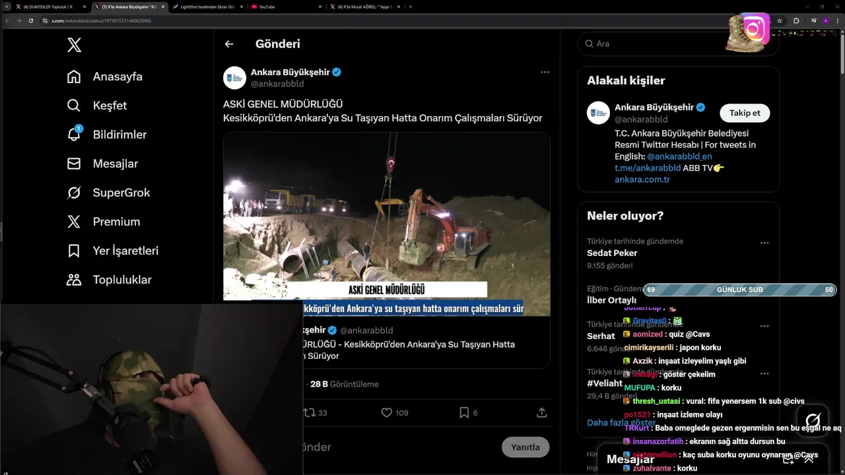Image resolution: width=845 pixels, height=475 pixels.
Task: Go back in browser history
Action: tap(7, 20)
